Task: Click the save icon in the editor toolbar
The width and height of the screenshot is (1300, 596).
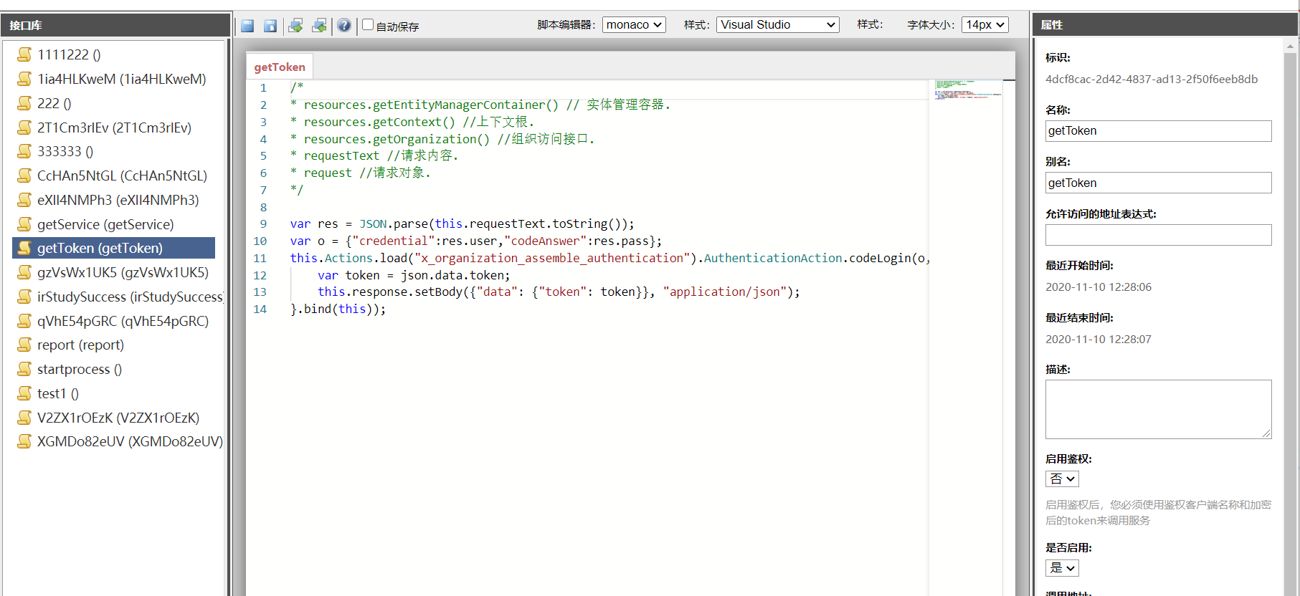Action: coord(247,26)
